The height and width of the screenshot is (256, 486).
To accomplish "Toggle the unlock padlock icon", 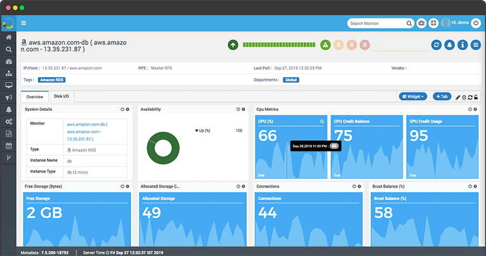I will point(476,97).
